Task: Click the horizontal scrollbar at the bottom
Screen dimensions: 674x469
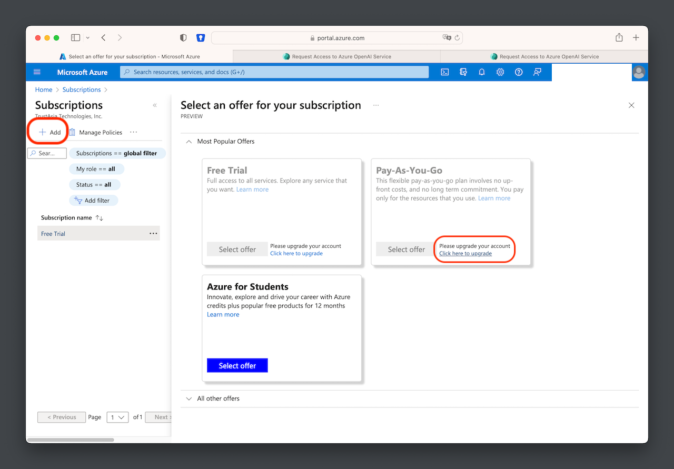Action: [x=71, y=440]
